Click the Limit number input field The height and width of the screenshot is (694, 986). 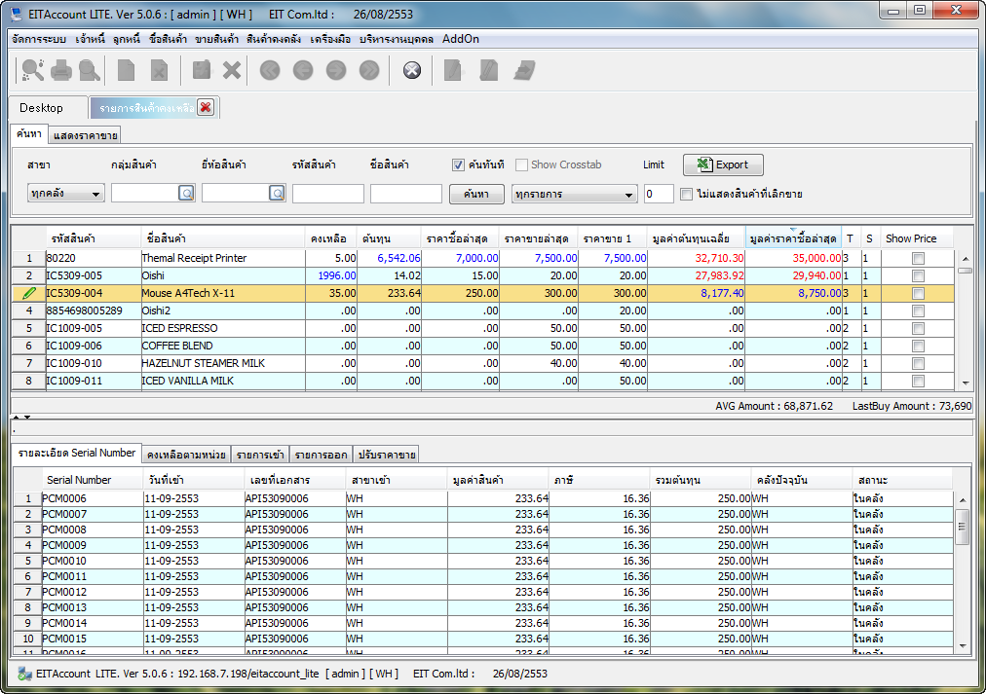pos(659,194)
